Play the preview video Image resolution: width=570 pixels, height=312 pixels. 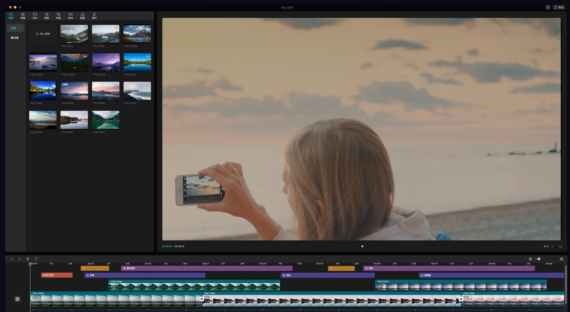(x=362, y=246)
